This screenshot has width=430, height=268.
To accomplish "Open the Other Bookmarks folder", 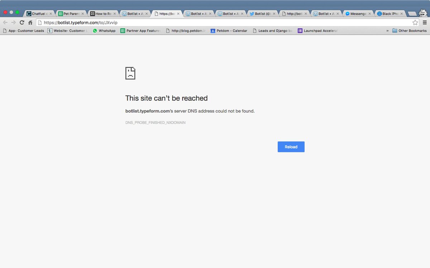I will tap(410, 31).
